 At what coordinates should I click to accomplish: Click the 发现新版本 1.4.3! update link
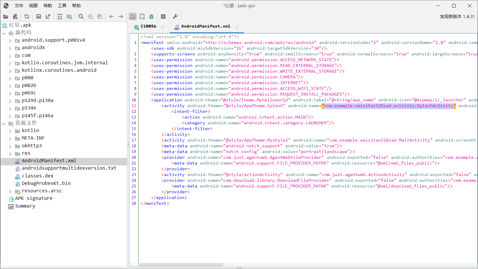point(457,17)
